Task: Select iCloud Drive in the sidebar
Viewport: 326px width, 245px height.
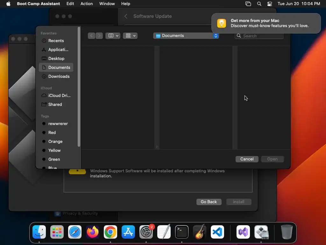Action: pos(56,95)
